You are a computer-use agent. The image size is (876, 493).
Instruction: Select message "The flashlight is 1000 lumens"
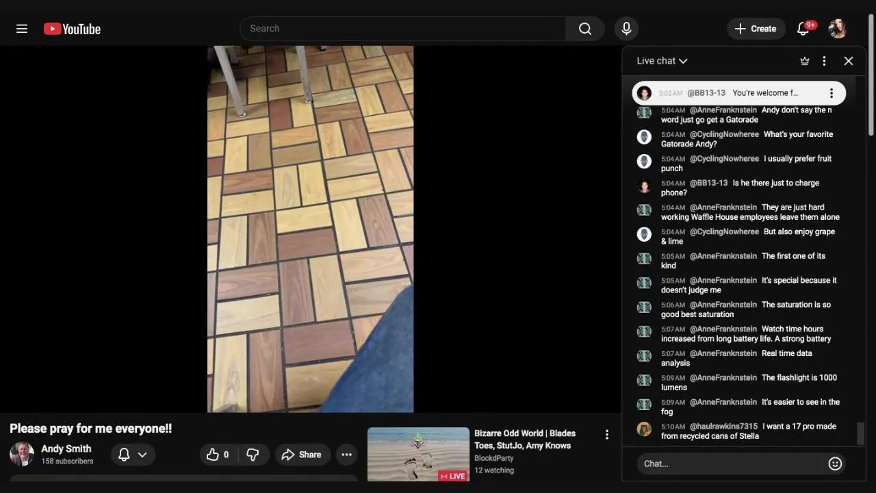749,382
